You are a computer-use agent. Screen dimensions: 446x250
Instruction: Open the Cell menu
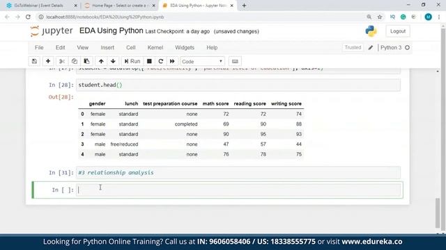tap(130, 48)
